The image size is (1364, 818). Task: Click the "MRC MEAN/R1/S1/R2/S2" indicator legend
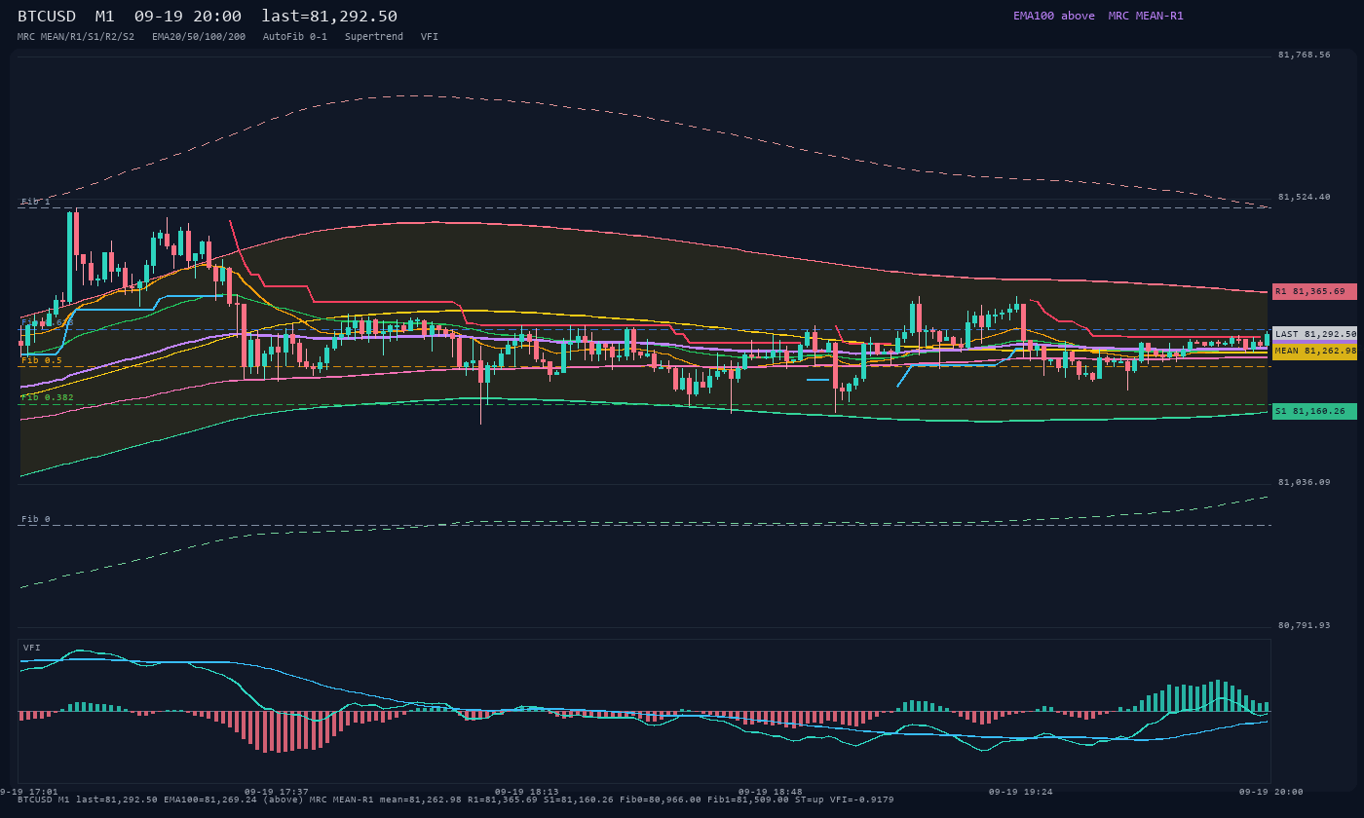point(76,36)
